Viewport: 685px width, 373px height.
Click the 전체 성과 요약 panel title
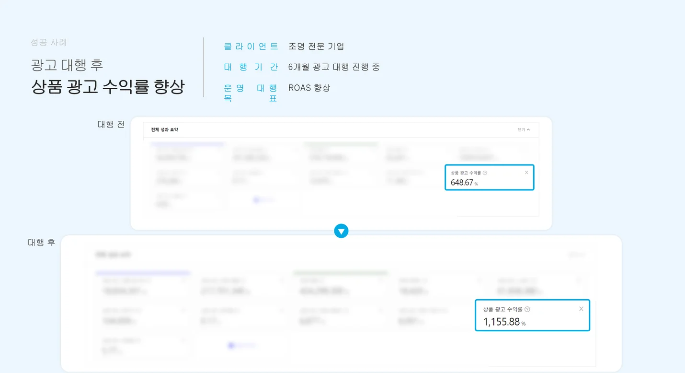[164, 129]
